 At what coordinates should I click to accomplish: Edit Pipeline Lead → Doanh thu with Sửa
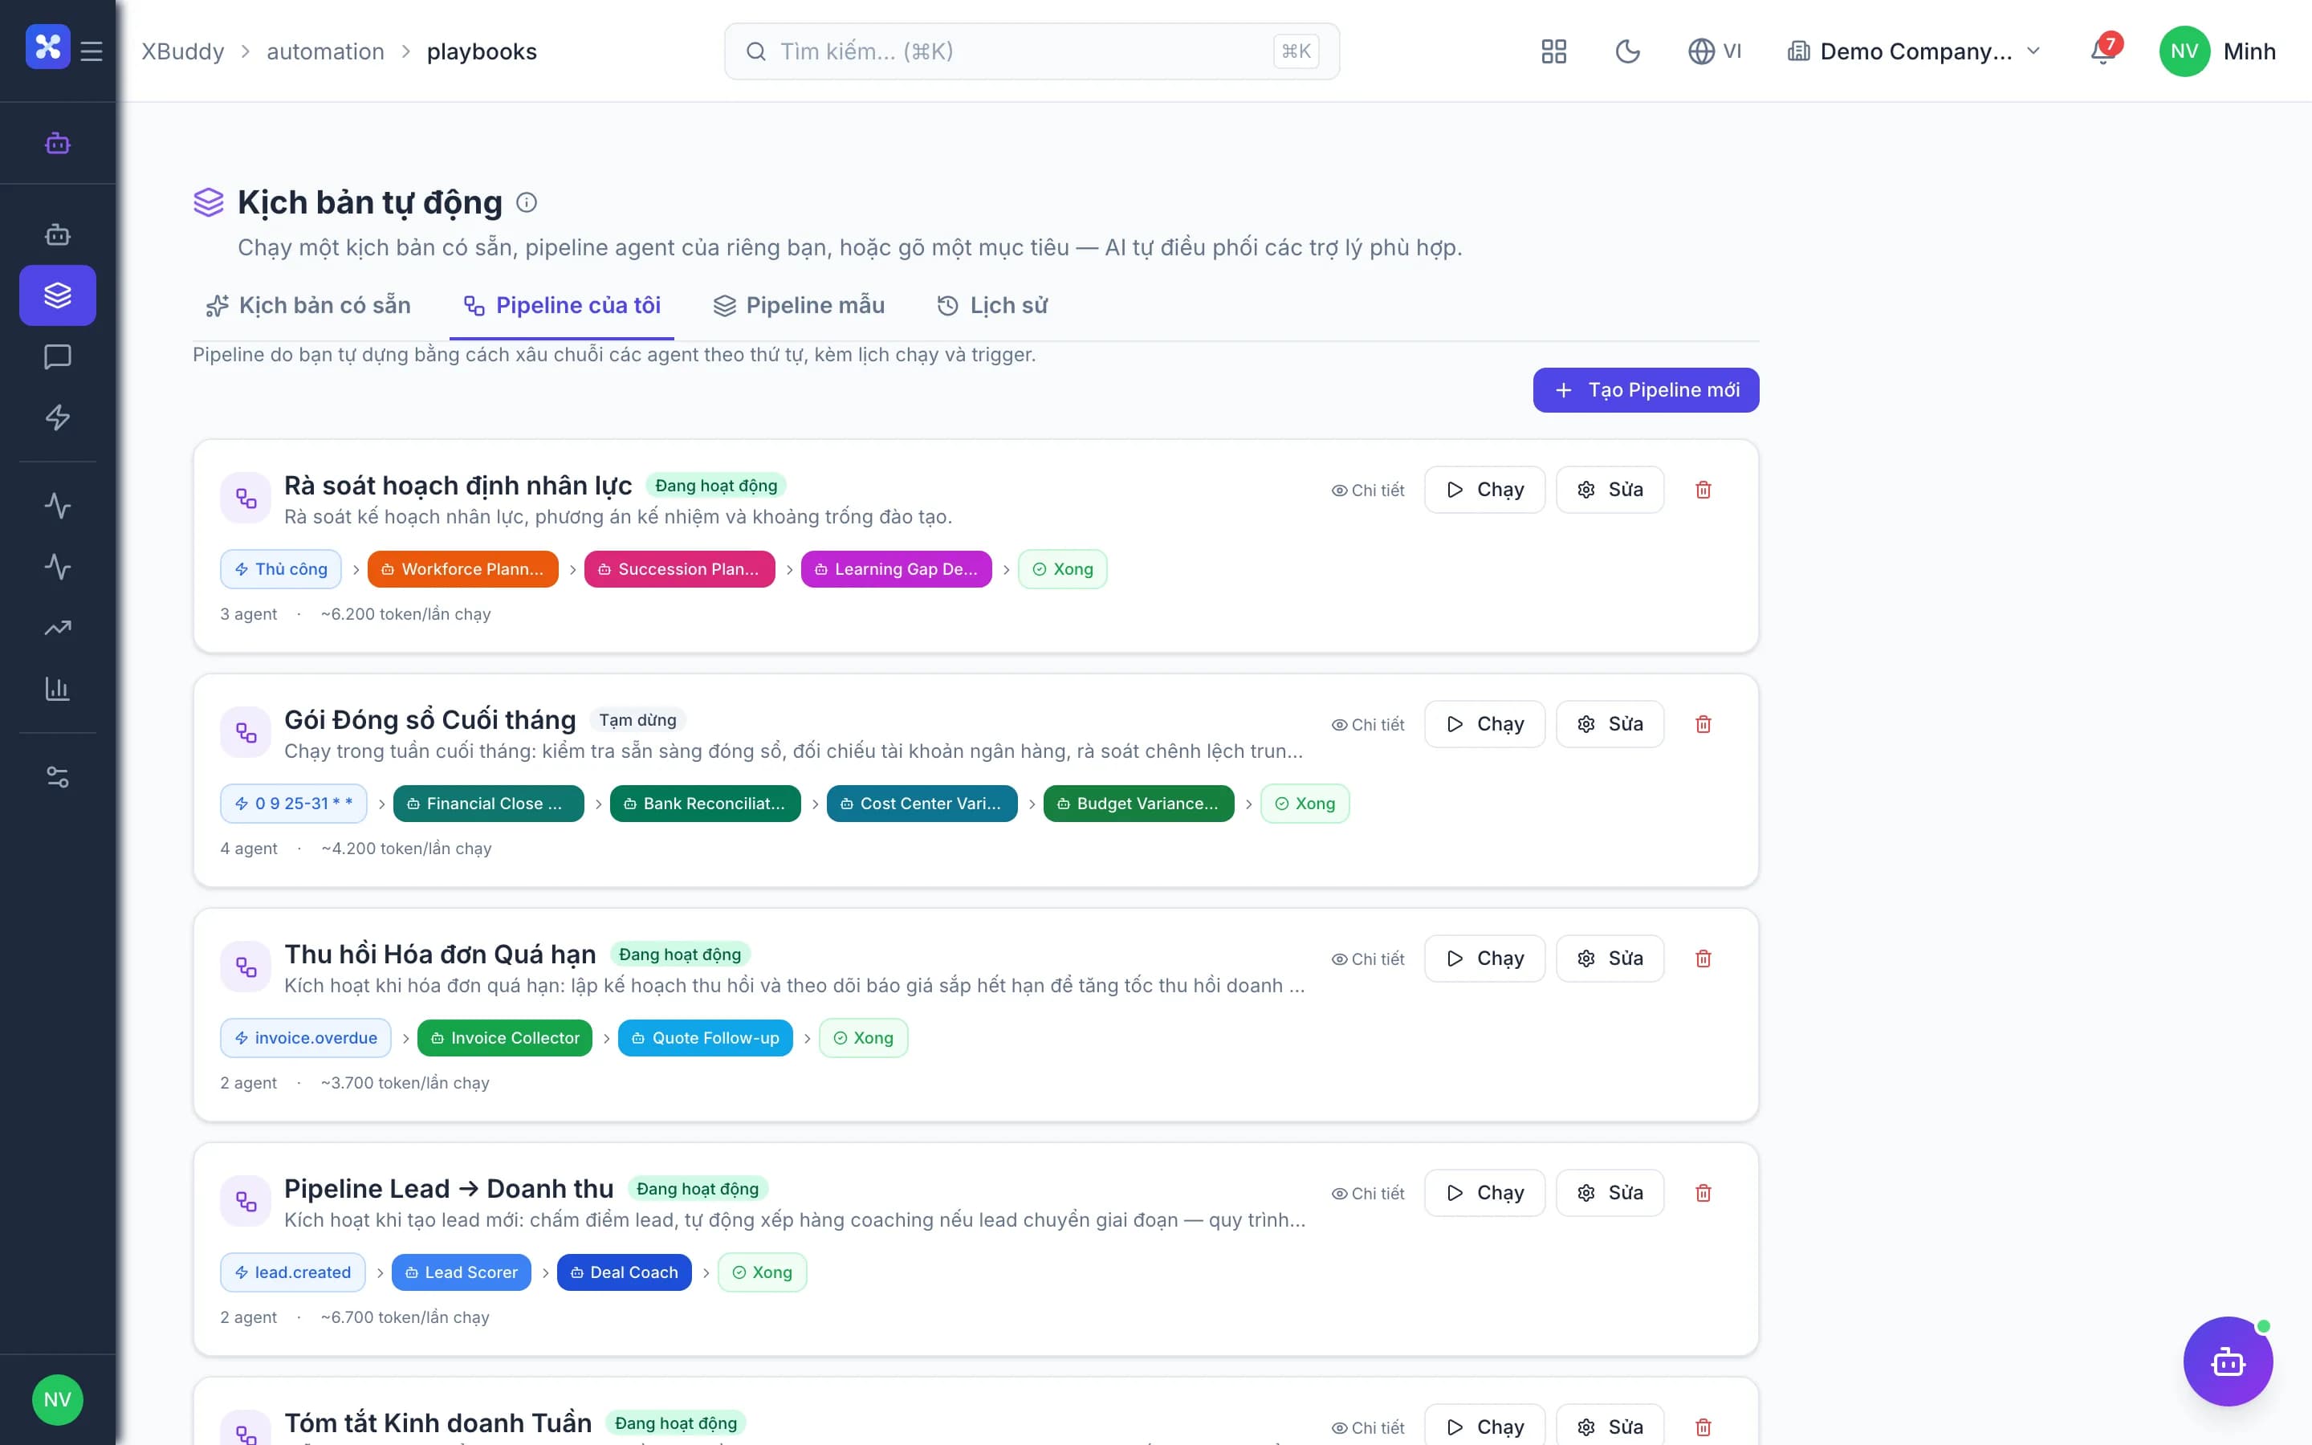(x=1610, y=1193)
